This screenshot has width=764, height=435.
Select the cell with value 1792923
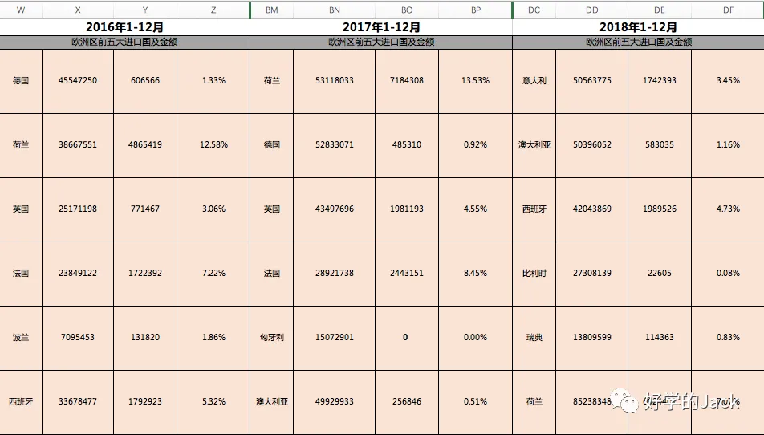[145, 403]
